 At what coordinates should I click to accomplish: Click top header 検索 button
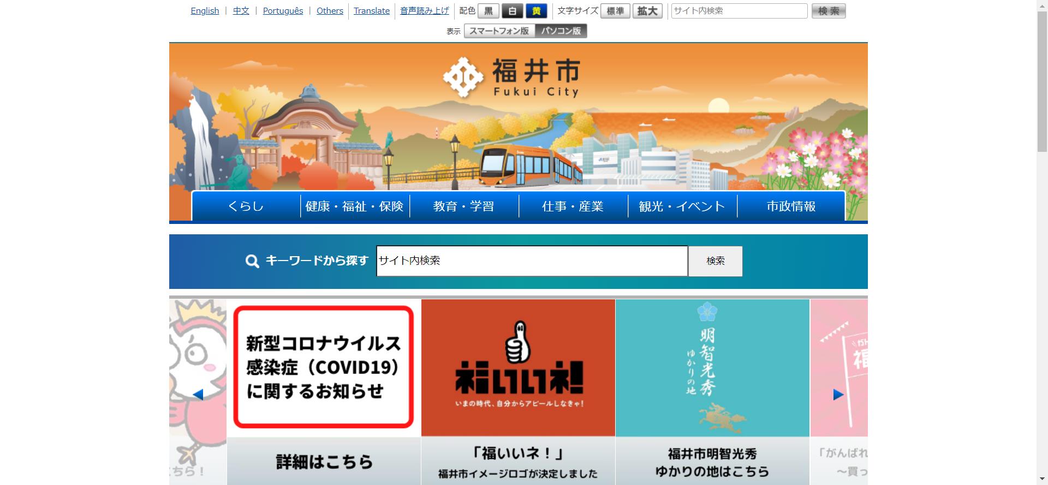[829, 11]
